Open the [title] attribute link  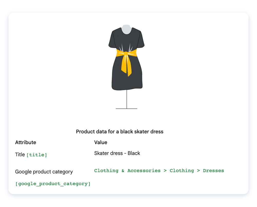37,155
